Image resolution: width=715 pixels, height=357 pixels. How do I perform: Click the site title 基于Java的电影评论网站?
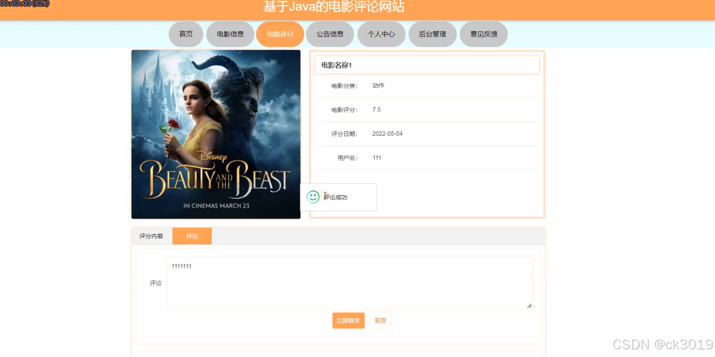(334, 7)
